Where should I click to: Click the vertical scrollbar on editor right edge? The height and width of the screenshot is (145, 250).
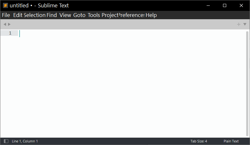[x=247, y=83]
